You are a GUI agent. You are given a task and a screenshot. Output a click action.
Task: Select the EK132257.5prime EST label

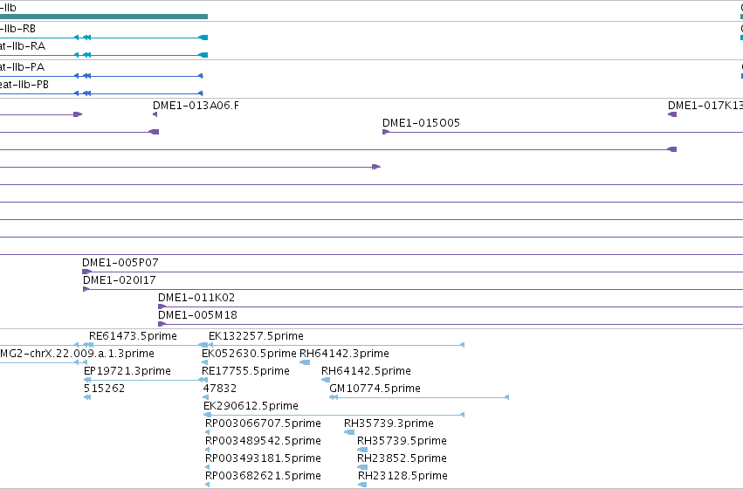pyautogui.click(x=256, y=336)
